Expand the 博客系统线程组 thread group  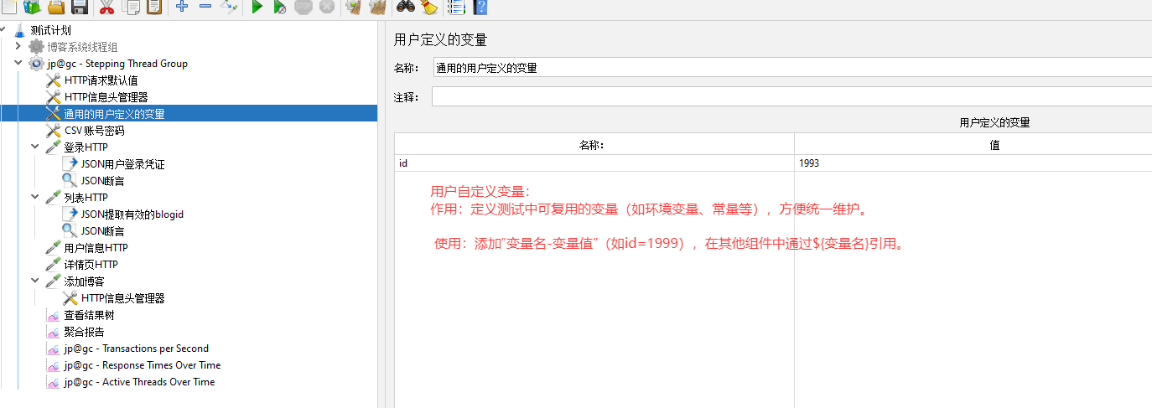tap(18, 46)
